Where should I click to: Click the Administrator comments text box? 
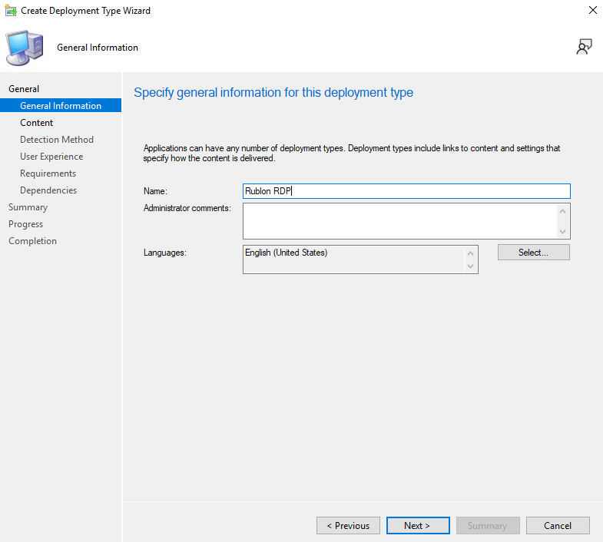tap(399, 221)
